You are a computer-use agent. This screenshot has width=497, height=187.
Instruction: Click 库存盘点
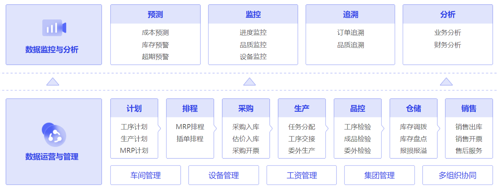point(413,139)
